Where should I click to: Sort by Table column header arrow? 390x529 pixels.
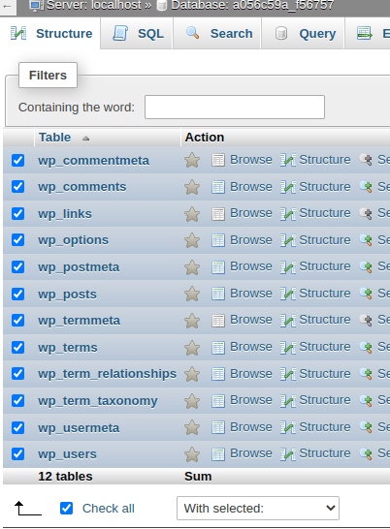(85, 138)
